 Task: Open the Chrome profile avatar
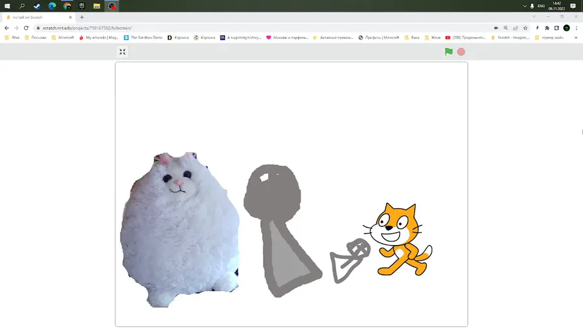[x=566, y=28]
